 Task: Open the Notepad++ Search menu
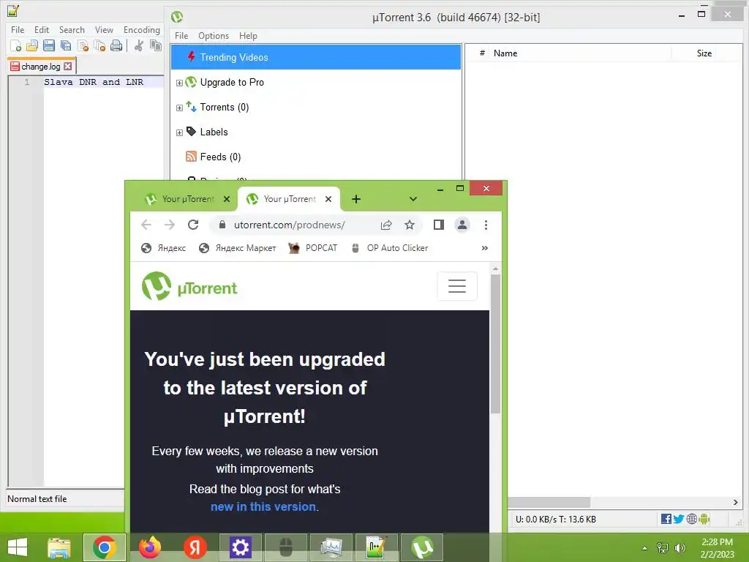point(72,29)
